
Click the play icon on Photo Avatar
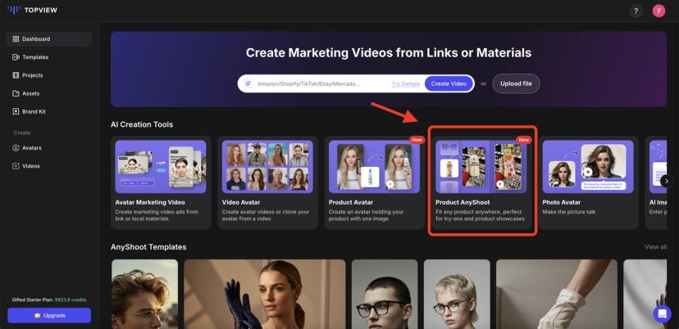(x=587, y=172)
